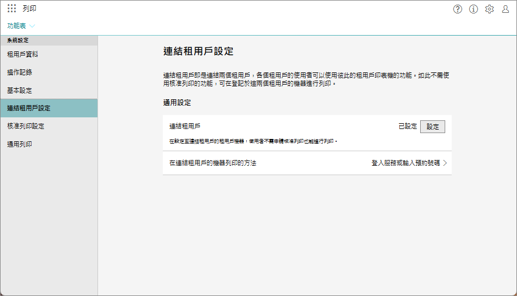Open the information icon in header
Image resolution: width=517 pixels, height=296 pixels.
(473, 9)
